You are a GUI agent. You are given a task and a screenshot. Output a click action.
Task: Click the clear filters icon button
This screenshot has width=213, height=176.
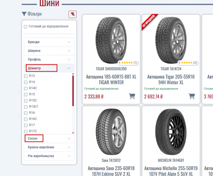(x=72, y=14)
